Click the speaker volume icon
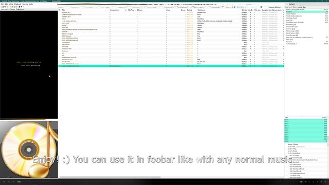Image resolution: width=329 pixels, height=185 pixels. (234, 7)
